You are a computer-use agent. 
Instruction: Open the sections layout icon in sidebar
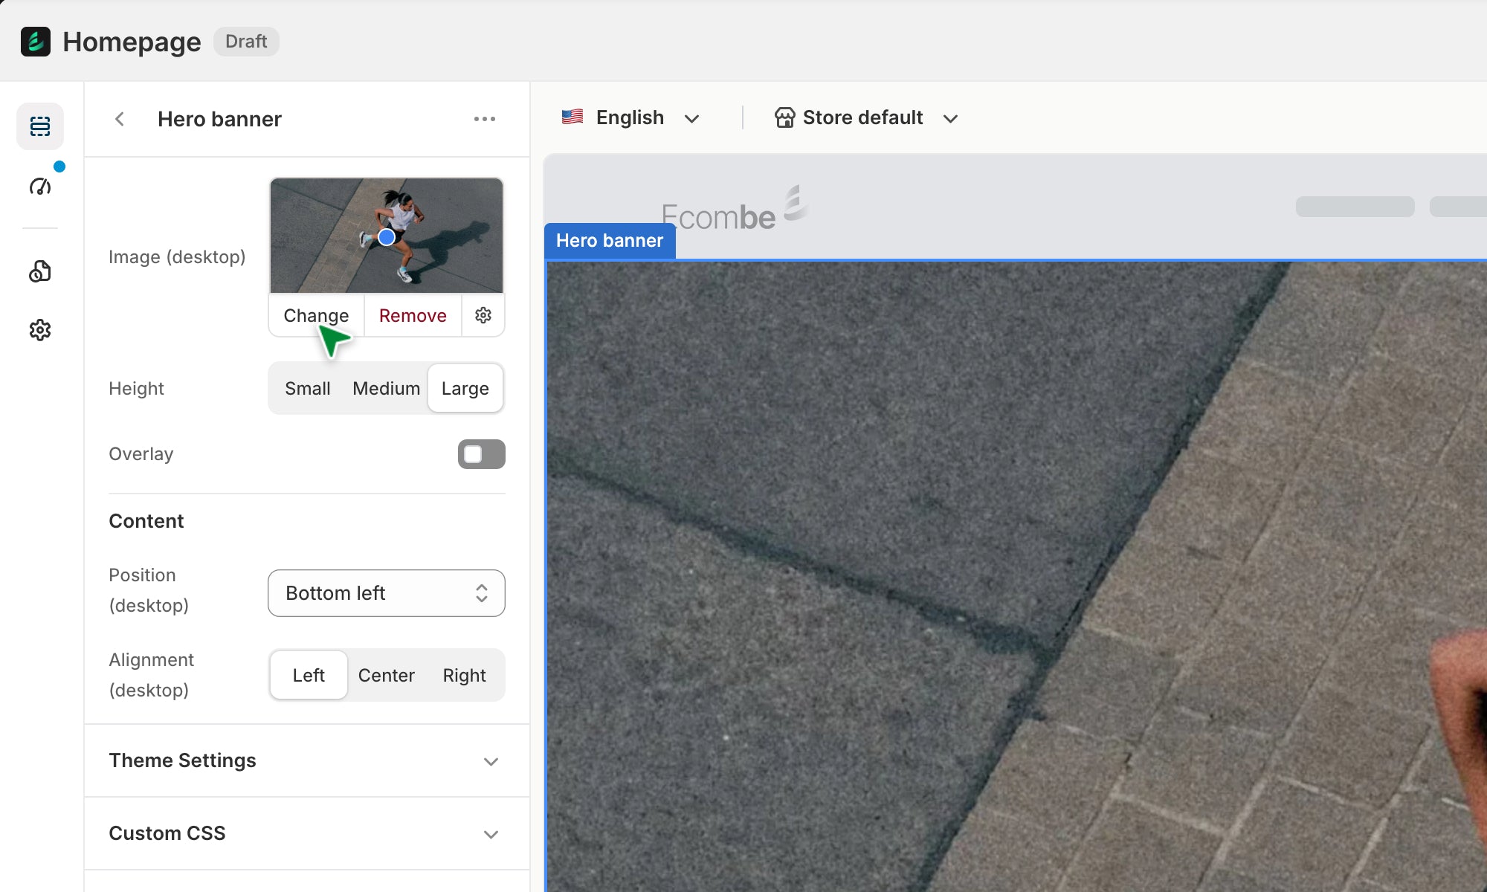[x=40, y=126]
